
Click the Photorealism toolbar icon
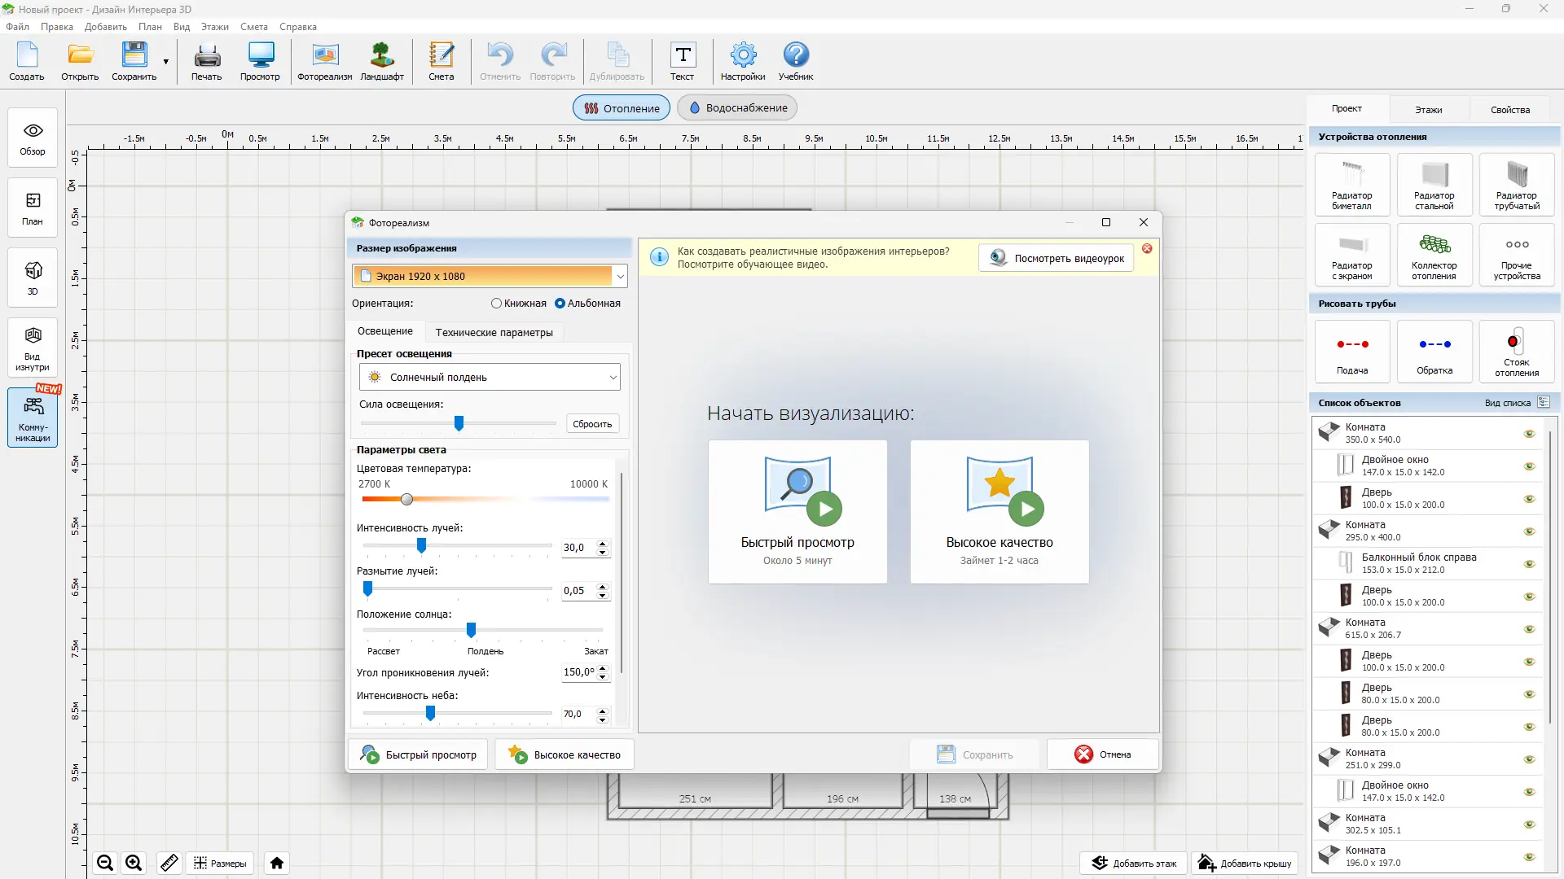pos(324,62)
